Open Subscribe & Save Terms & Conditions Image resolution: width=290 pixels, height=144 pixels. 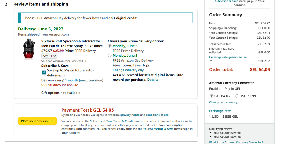pos(114,121)
